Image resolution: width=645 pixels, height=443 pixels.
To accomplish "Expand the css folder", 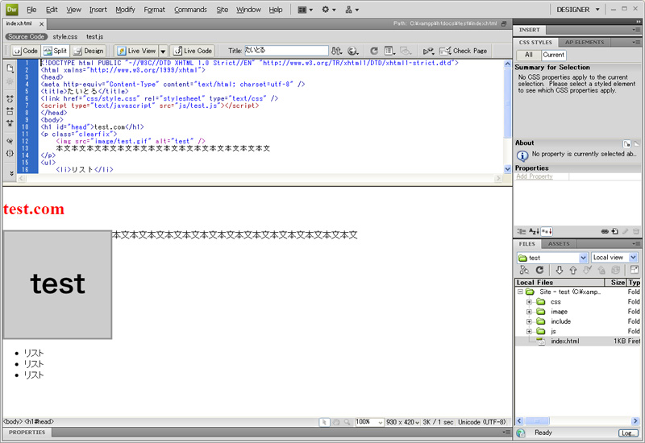I will click(530, 301).
